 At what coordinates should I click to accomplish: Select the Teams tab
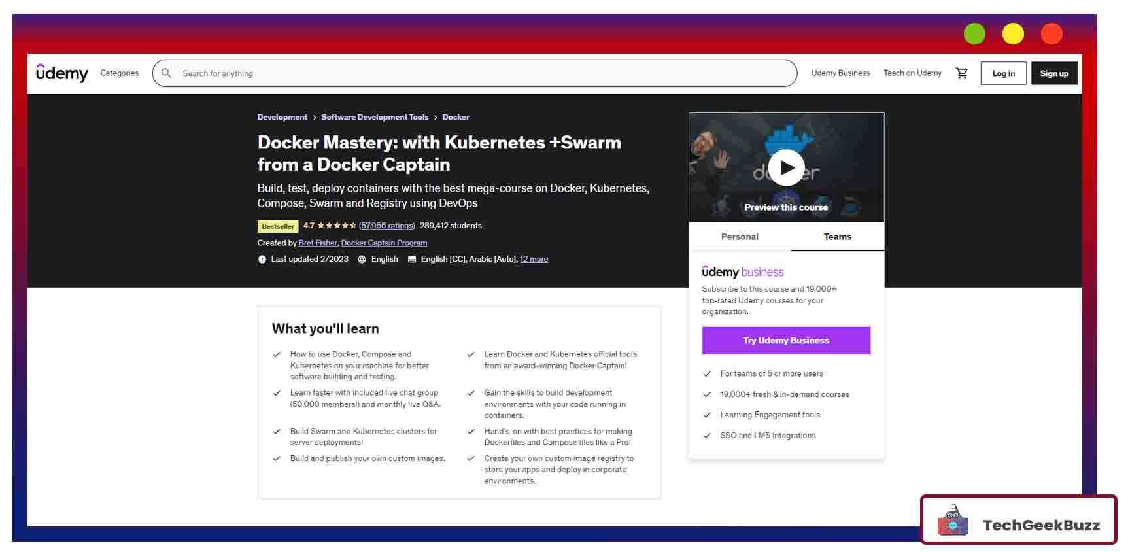tap(837, 237)
